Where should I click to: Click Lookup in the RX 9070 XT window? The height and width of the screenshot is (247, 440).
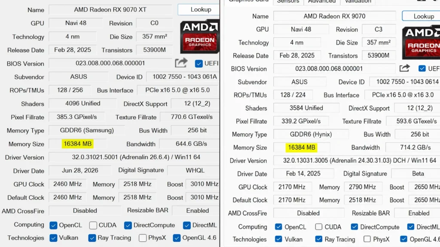199,9
